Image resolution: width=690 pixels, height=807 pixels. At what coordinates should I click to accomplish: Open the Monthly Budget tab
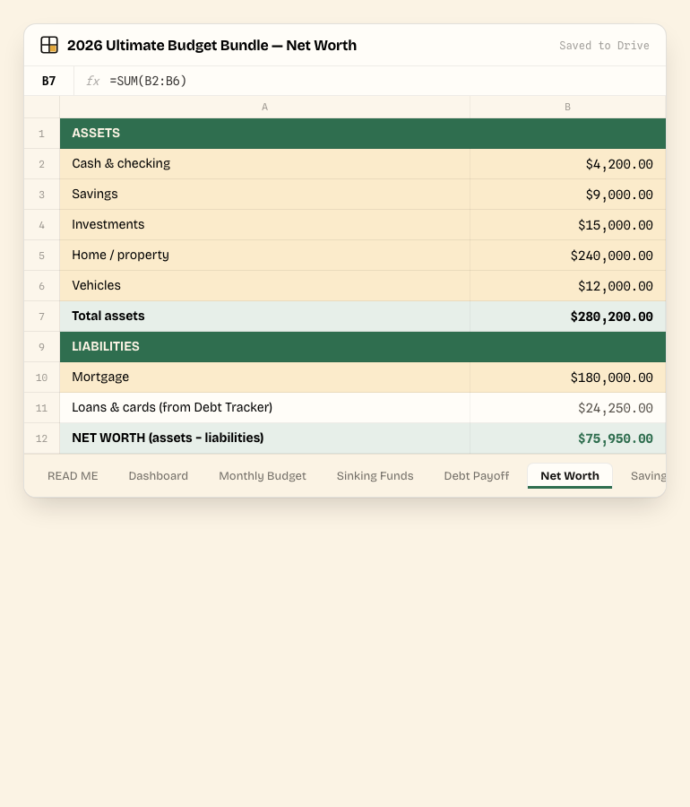pyautogui.click(x=263, y=475)
